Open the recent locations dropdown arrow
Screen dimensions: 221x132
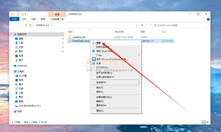pyautogui.click(x=22, y=25)
